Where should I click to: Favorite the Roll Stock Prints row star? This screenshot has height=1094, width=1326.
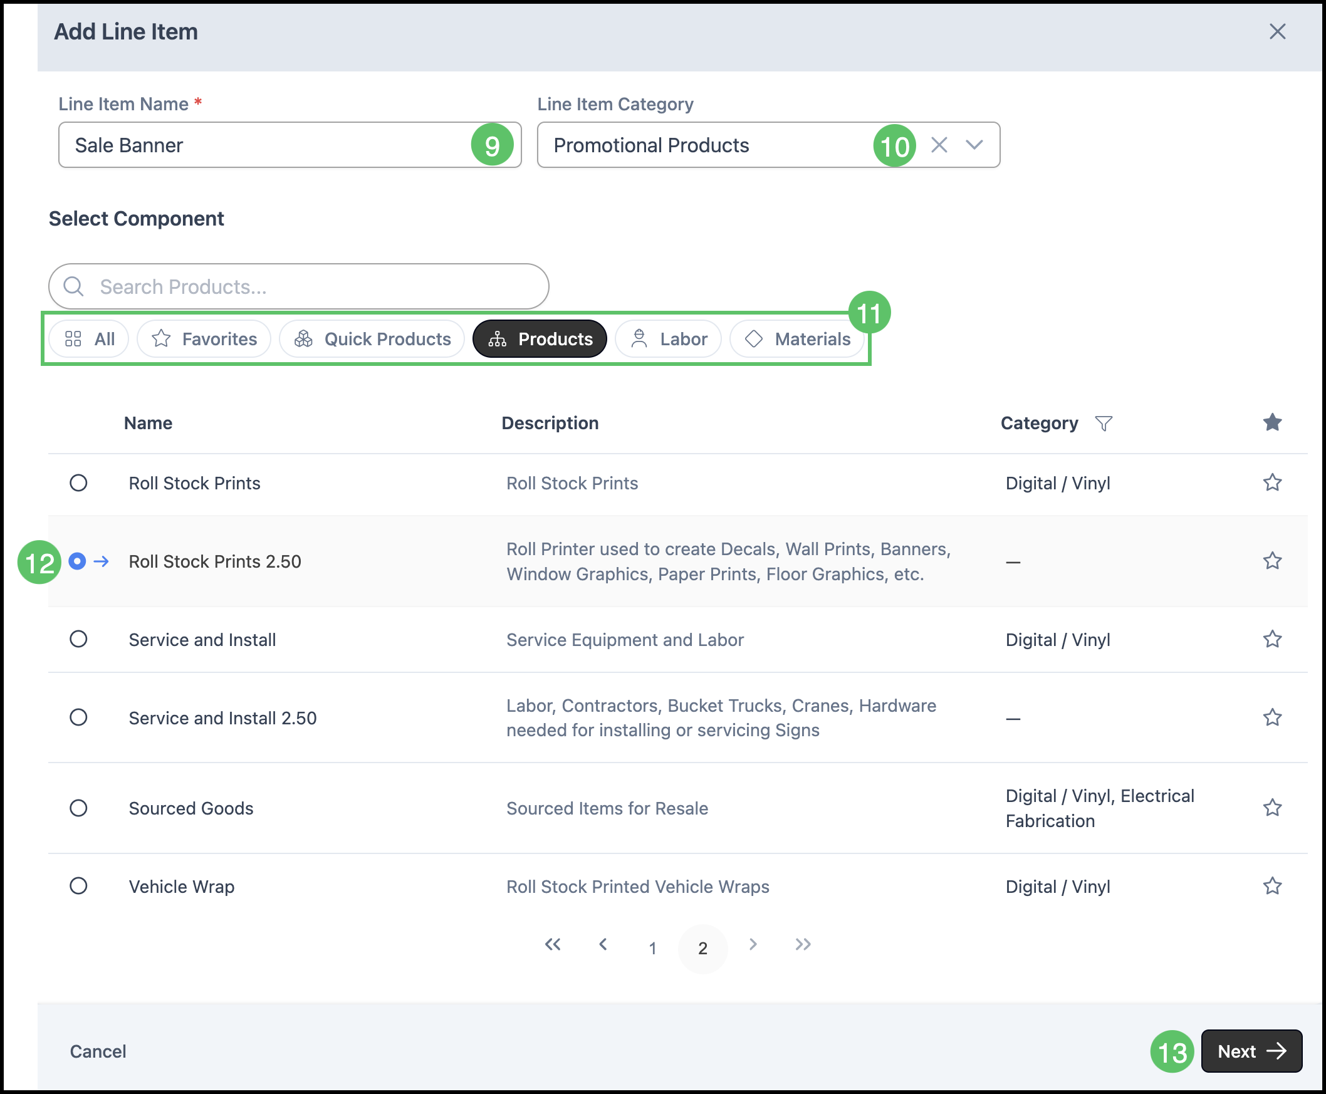[x=1272, y=482]
